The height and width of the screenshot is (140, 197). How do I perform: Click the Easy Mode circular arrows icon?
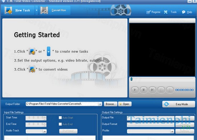click(x=166, y=104)
